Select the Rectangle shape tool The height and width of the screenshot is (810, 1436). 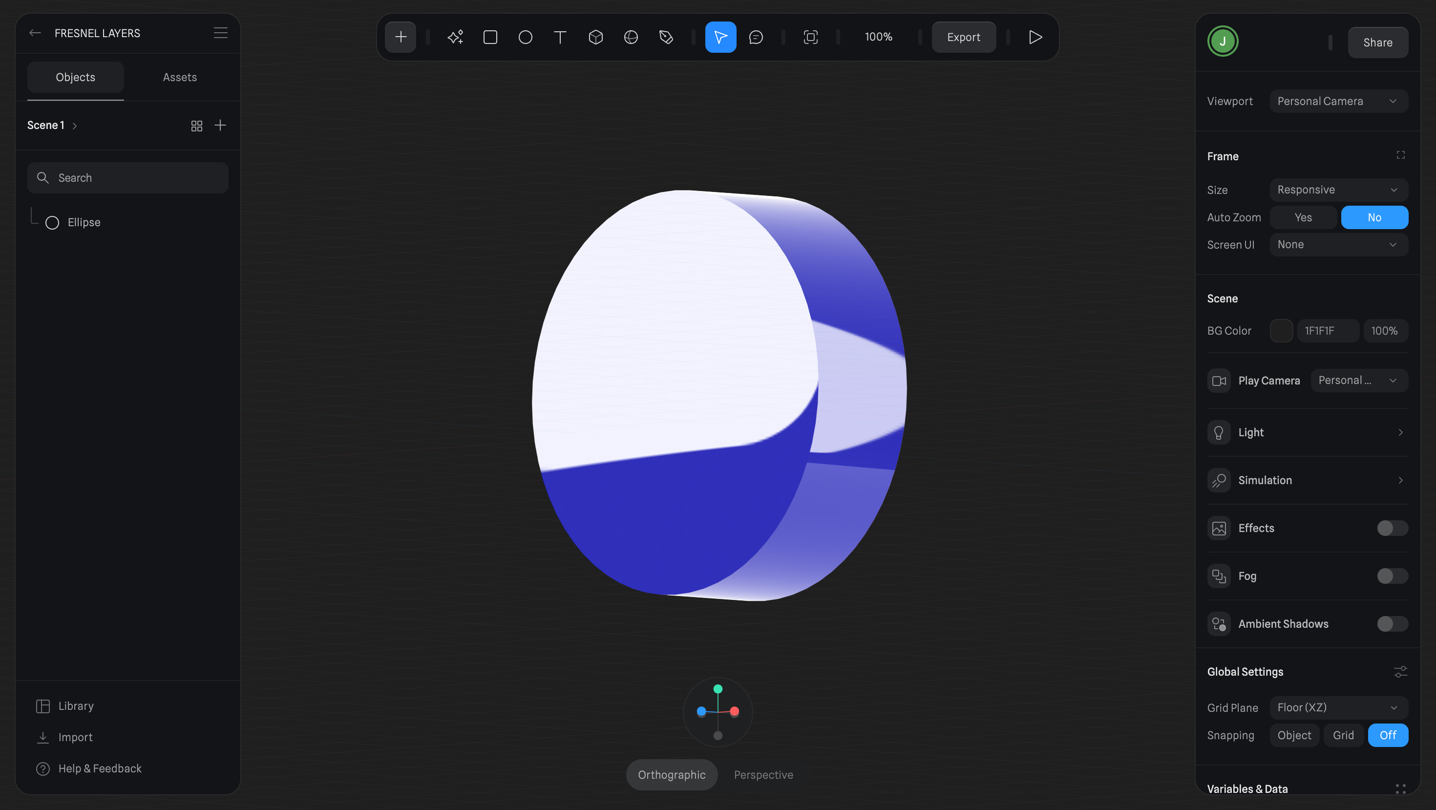(x=490, y=37)
